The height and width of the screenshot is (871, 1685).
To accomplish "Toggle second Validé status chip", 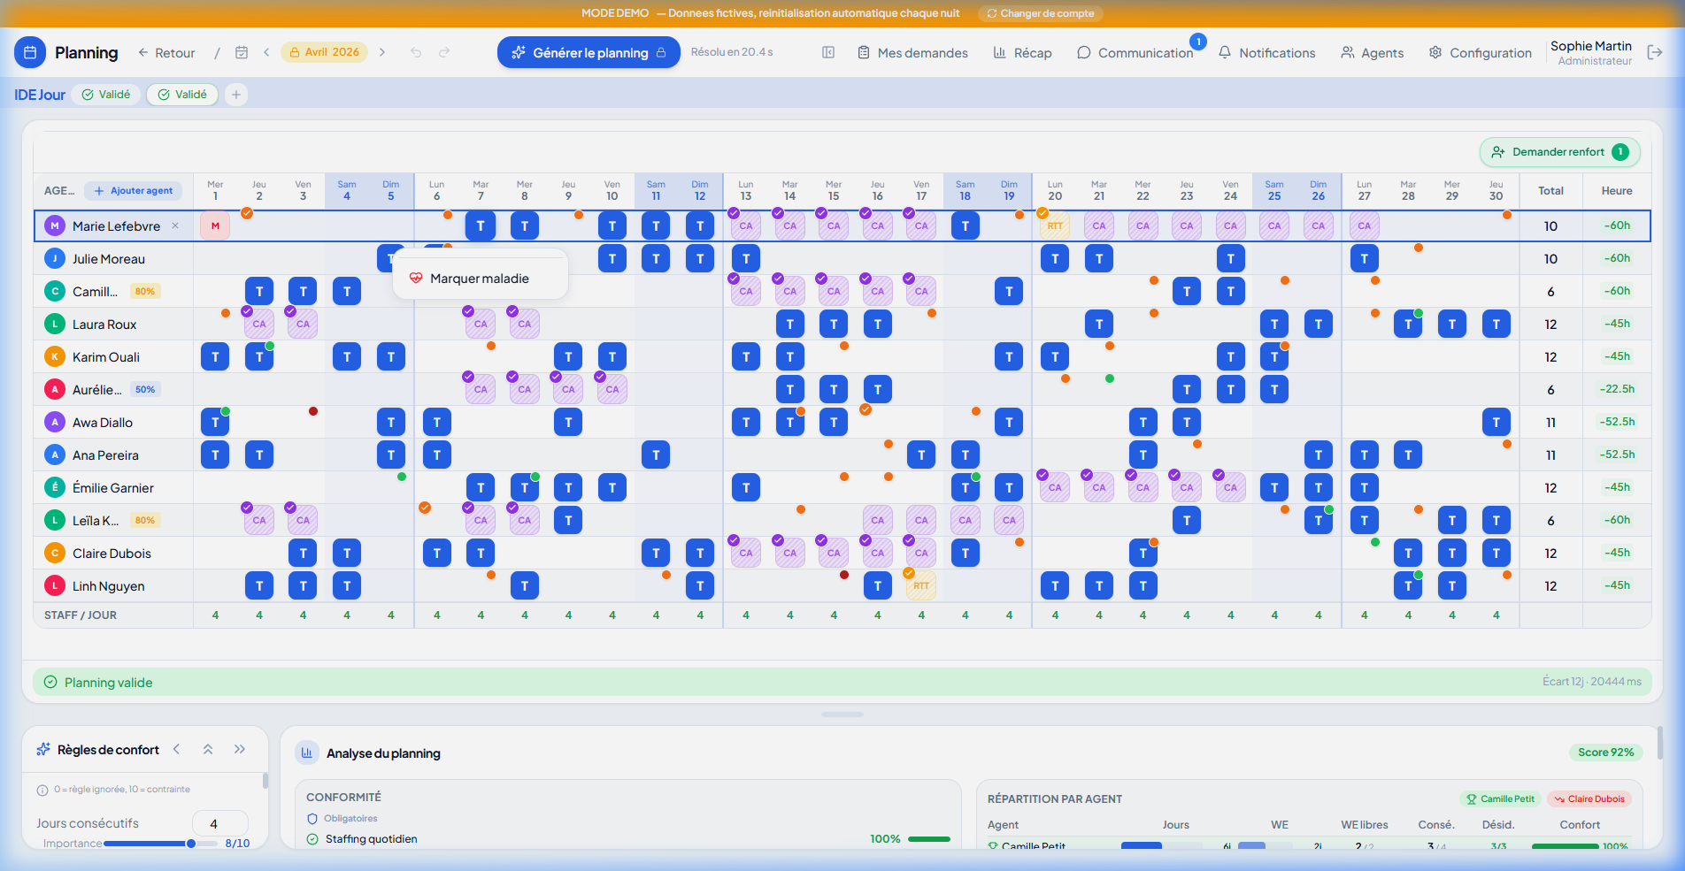I will [x=182, y=95].
